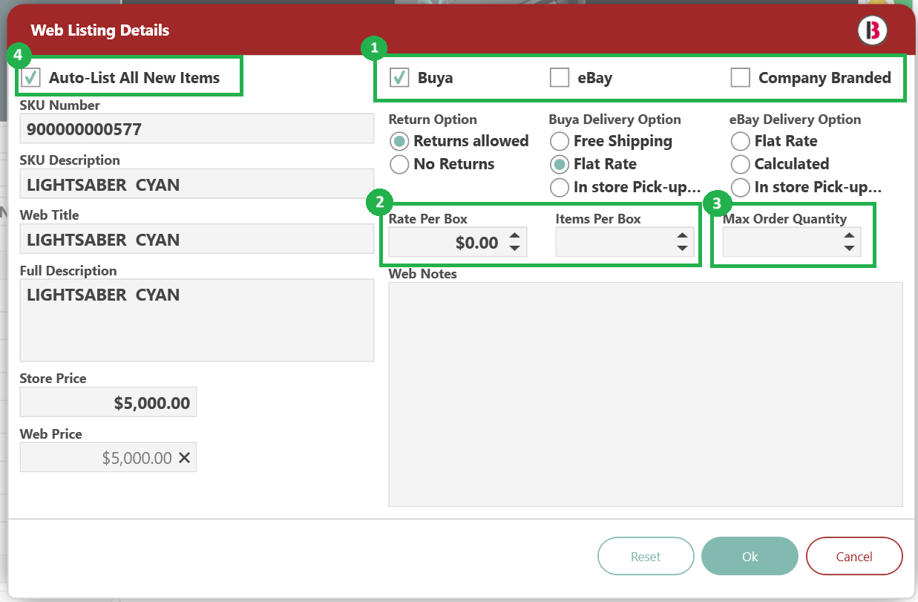Increment Items Per Box up arrow

[682, 236]
